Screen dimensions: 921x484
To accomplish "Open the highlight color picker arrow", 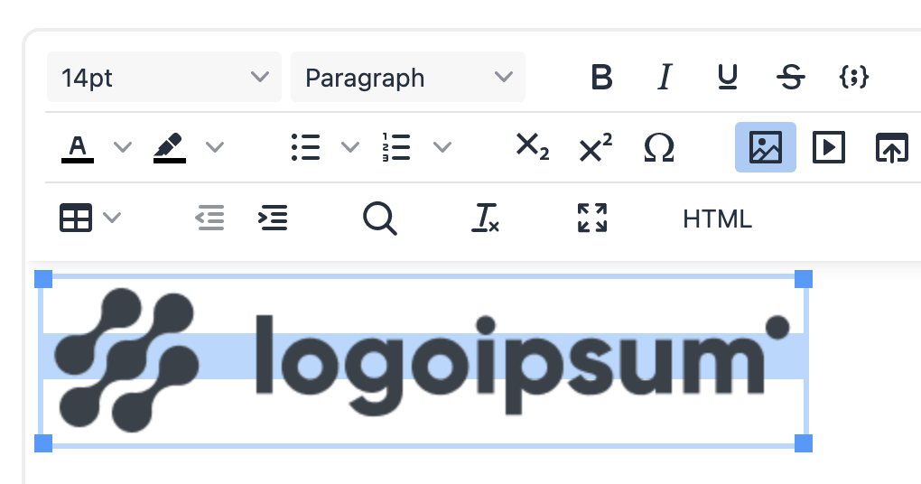I will [x=214, y=147].
